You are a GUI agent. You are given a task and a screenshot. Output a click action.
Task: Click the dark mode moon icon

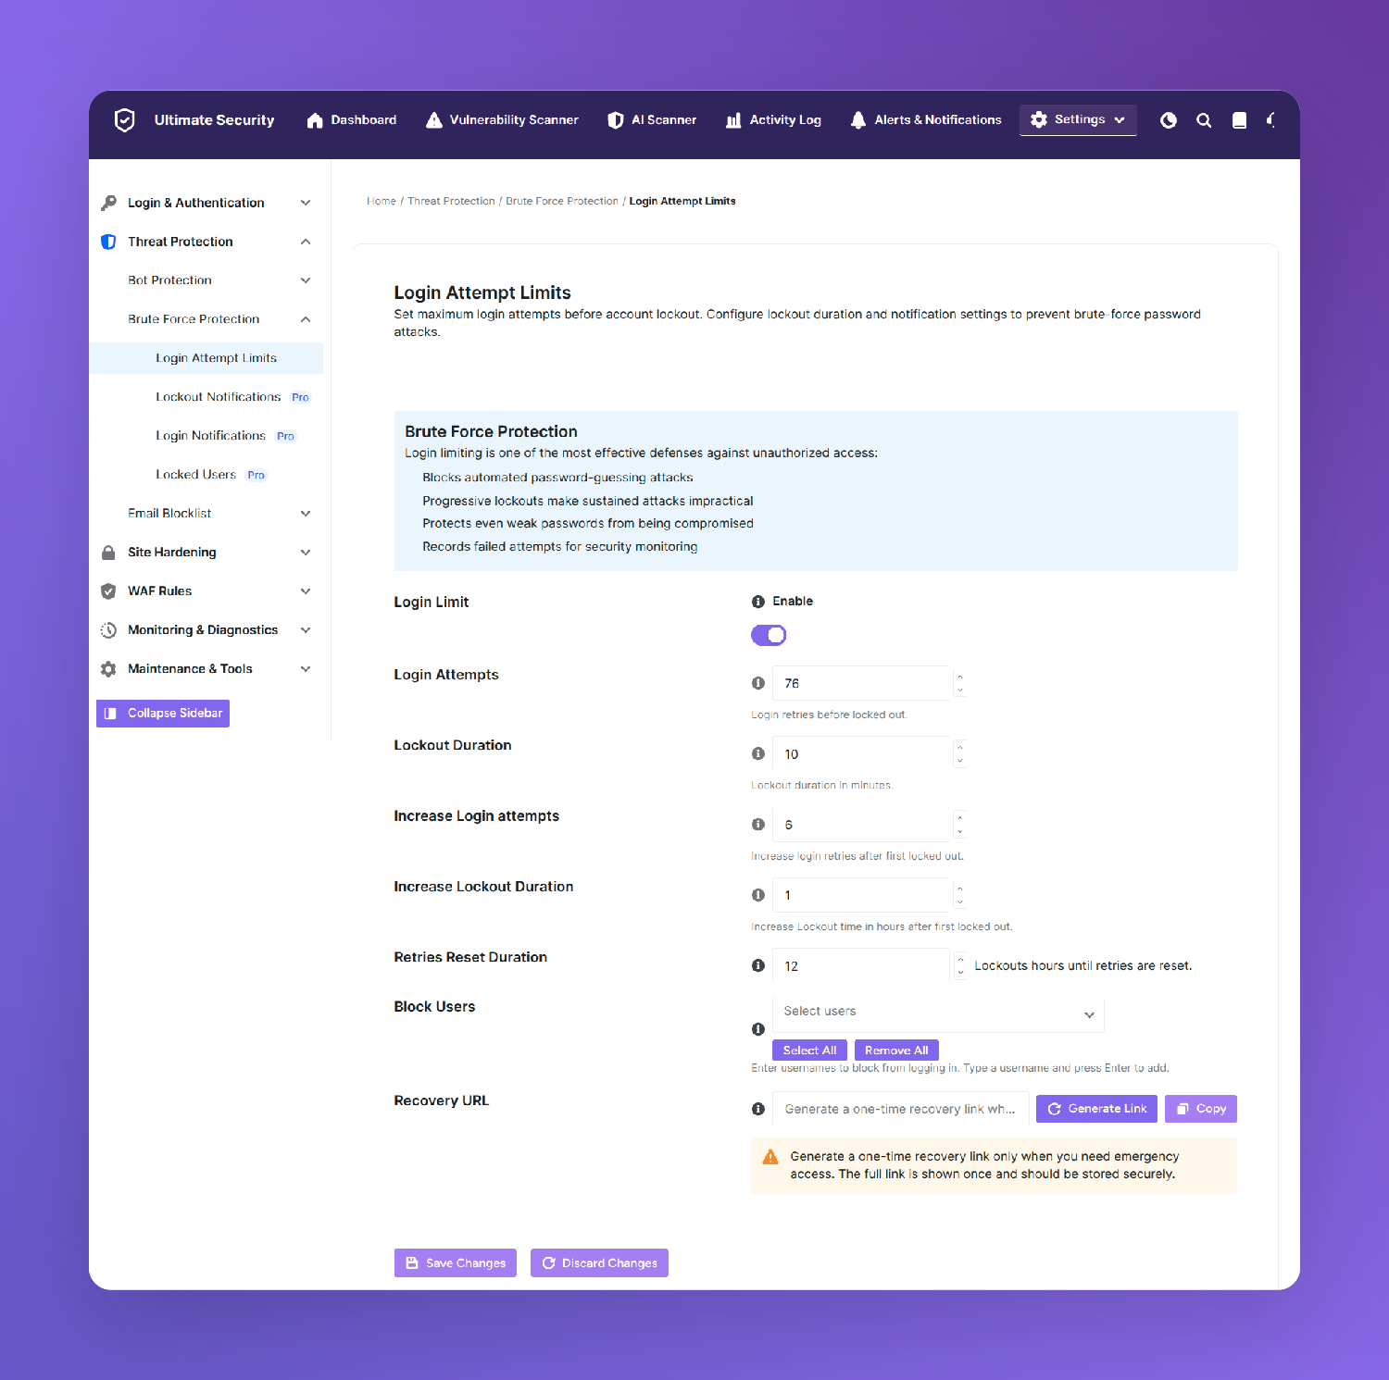pyautogui.click(x=1169, y=120)
